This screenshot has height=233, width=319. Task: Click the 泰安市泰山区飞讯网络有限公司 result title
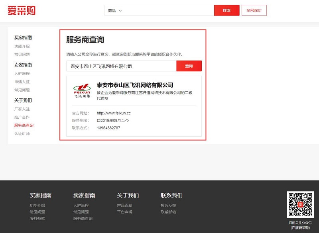135,85
